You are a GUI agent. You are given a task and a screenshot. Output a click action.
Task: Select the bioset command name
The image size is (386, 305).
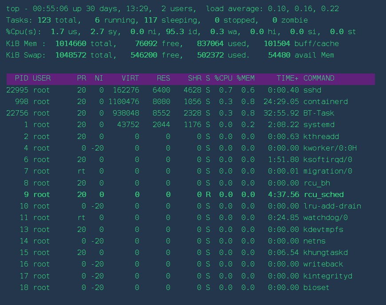tap(317, 288)
